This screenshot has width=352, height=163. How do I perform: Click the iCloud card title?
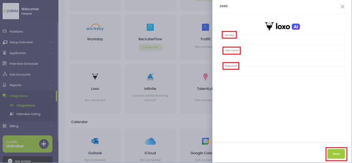150,153
